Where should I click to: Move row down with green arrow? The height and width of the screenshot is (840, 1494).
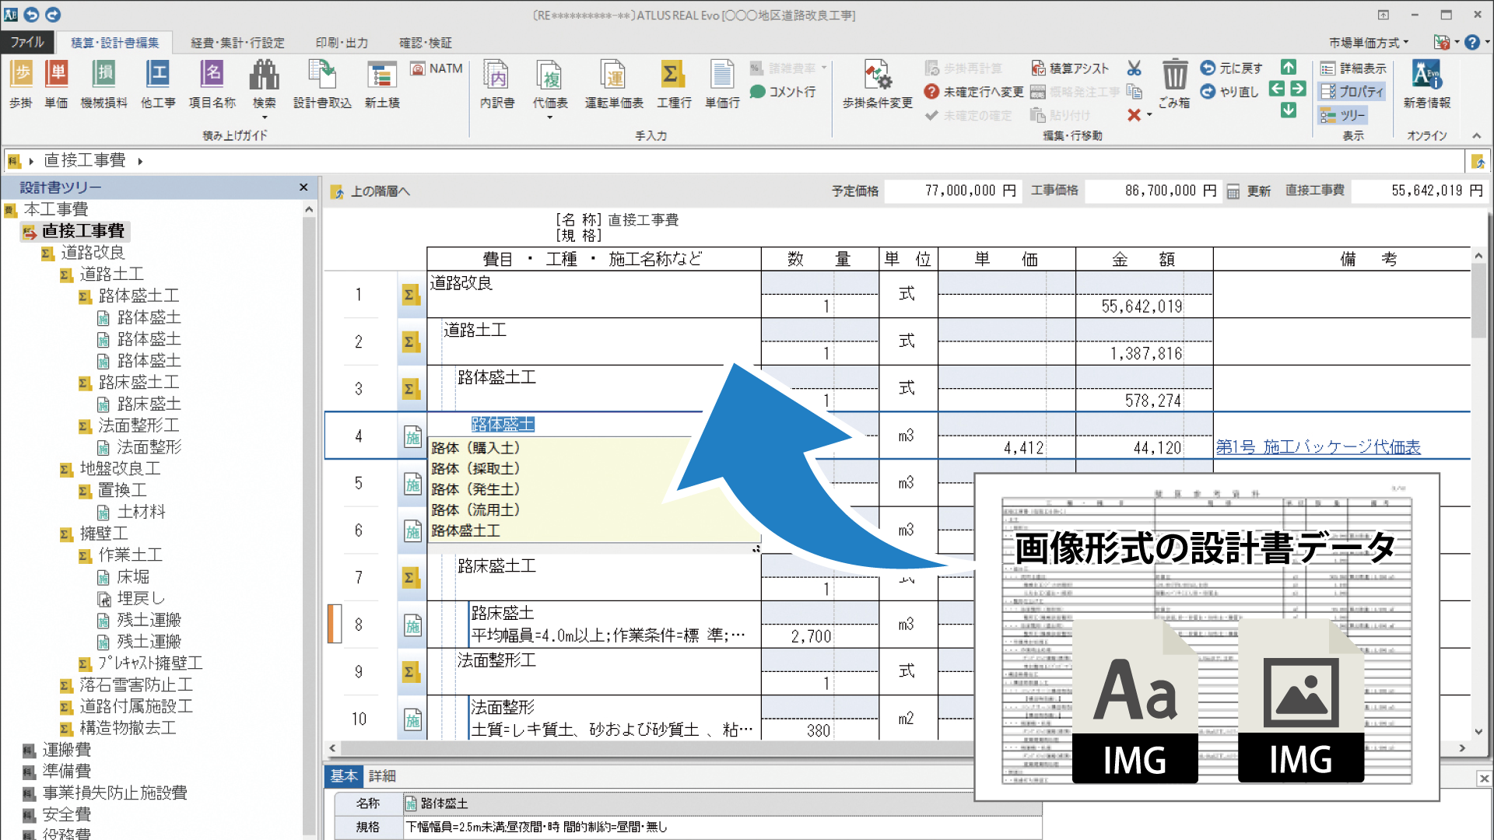click(1289, 110)
